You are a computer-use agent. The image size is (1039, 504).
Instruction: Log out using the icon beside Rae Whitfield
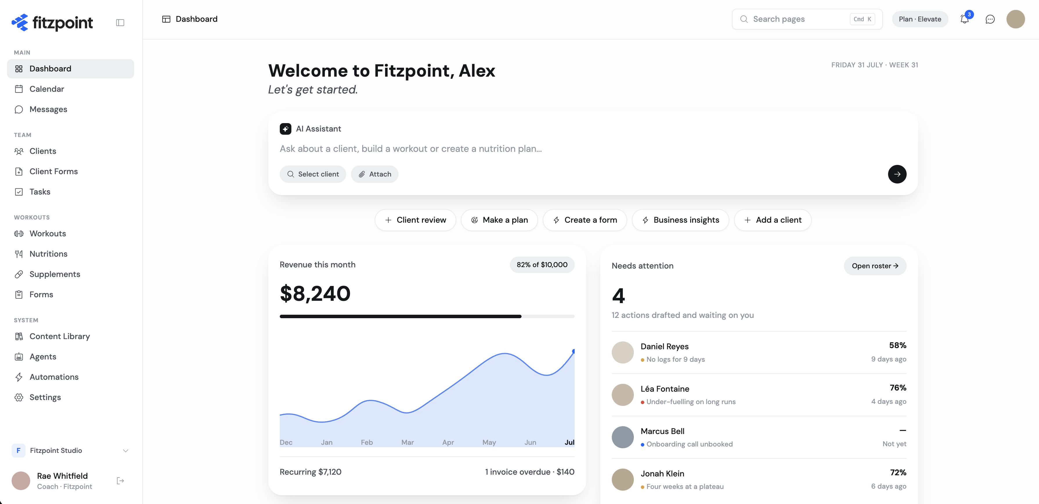click(120, 480)
